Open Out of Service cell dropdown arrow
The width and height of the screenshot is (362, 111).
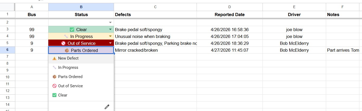[x=110, y=43]
